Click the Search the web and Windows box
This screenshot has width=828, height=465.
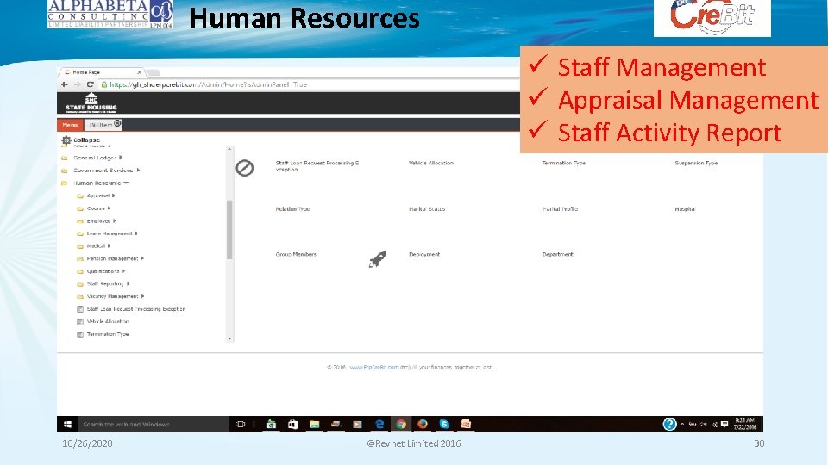pos(154,424)
